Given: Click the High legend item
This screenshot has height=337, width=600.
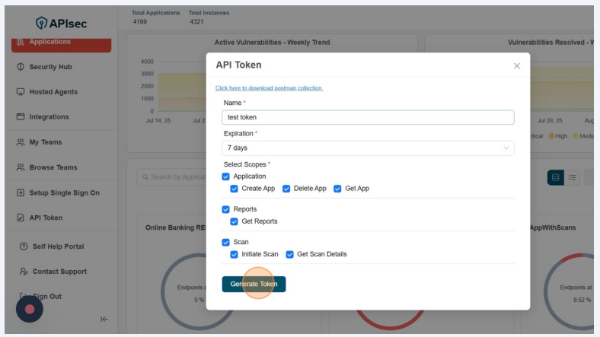Looking at the screenshot, I should click(x=558, y=136).
